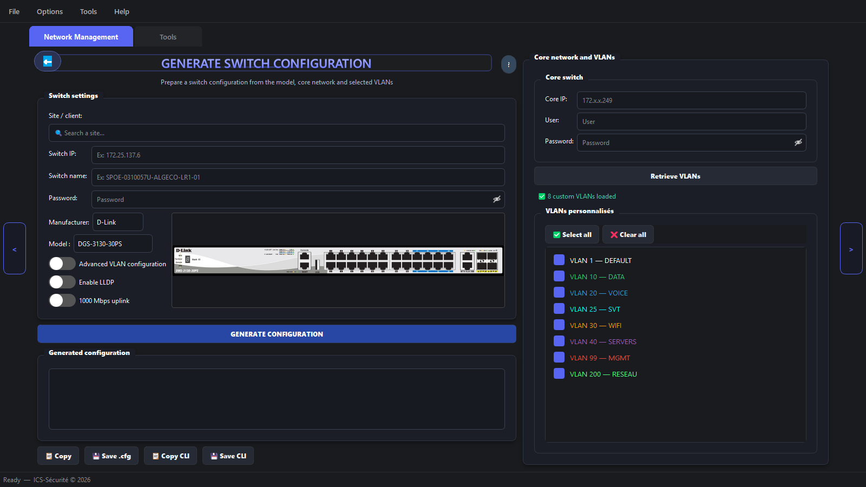866x487 pixels.
Task: Switch to the Tools tab
Action: [168, 37]
